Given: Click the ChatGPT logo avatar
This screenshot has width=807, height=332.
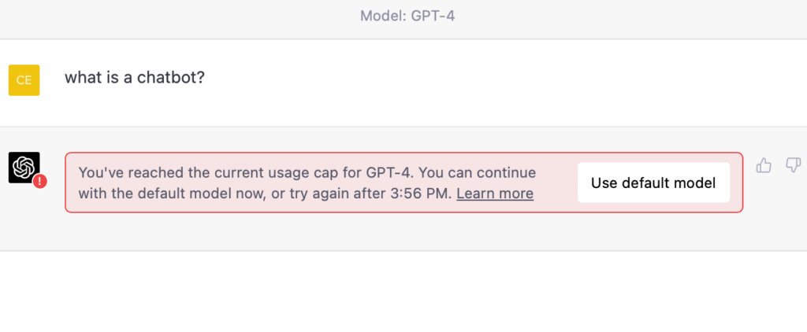Looking at the screenshot, I should click(24, 167).
